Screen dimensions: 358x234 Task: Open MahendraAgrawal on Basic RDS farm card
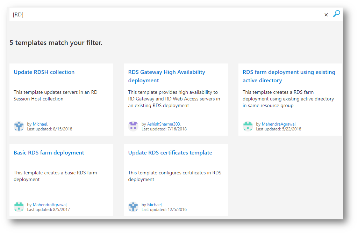pos(50,205)
